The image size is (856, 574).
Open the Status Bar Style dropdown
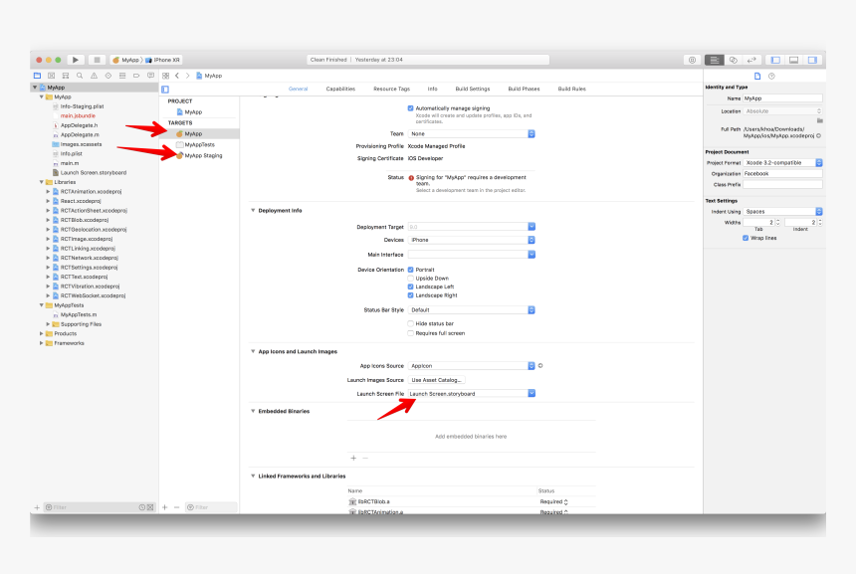point(472,310)
